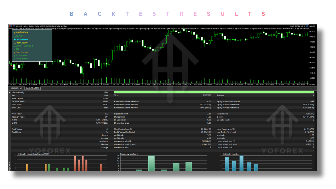Click the 'Balance Drawdown Maximal' value 24.00 (3.84%)
336x189 pixels.
click(206, 105)
